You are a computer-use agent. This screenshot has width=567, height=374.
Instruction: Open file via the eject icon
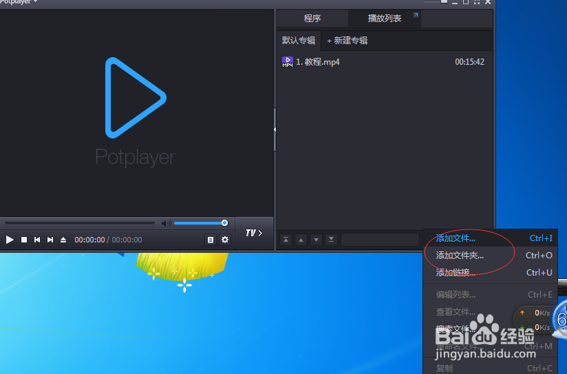point(63,240)
